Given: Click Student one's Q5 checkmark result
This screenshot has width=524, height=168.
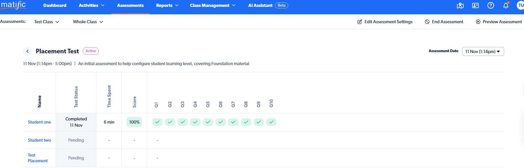Looking at the screenshot, I should [208, 122].
